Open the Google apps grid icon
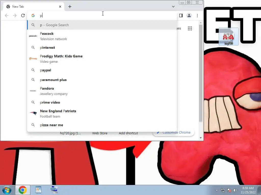The height and width of the screenshot is (195, 261). [x=190, y=28]
